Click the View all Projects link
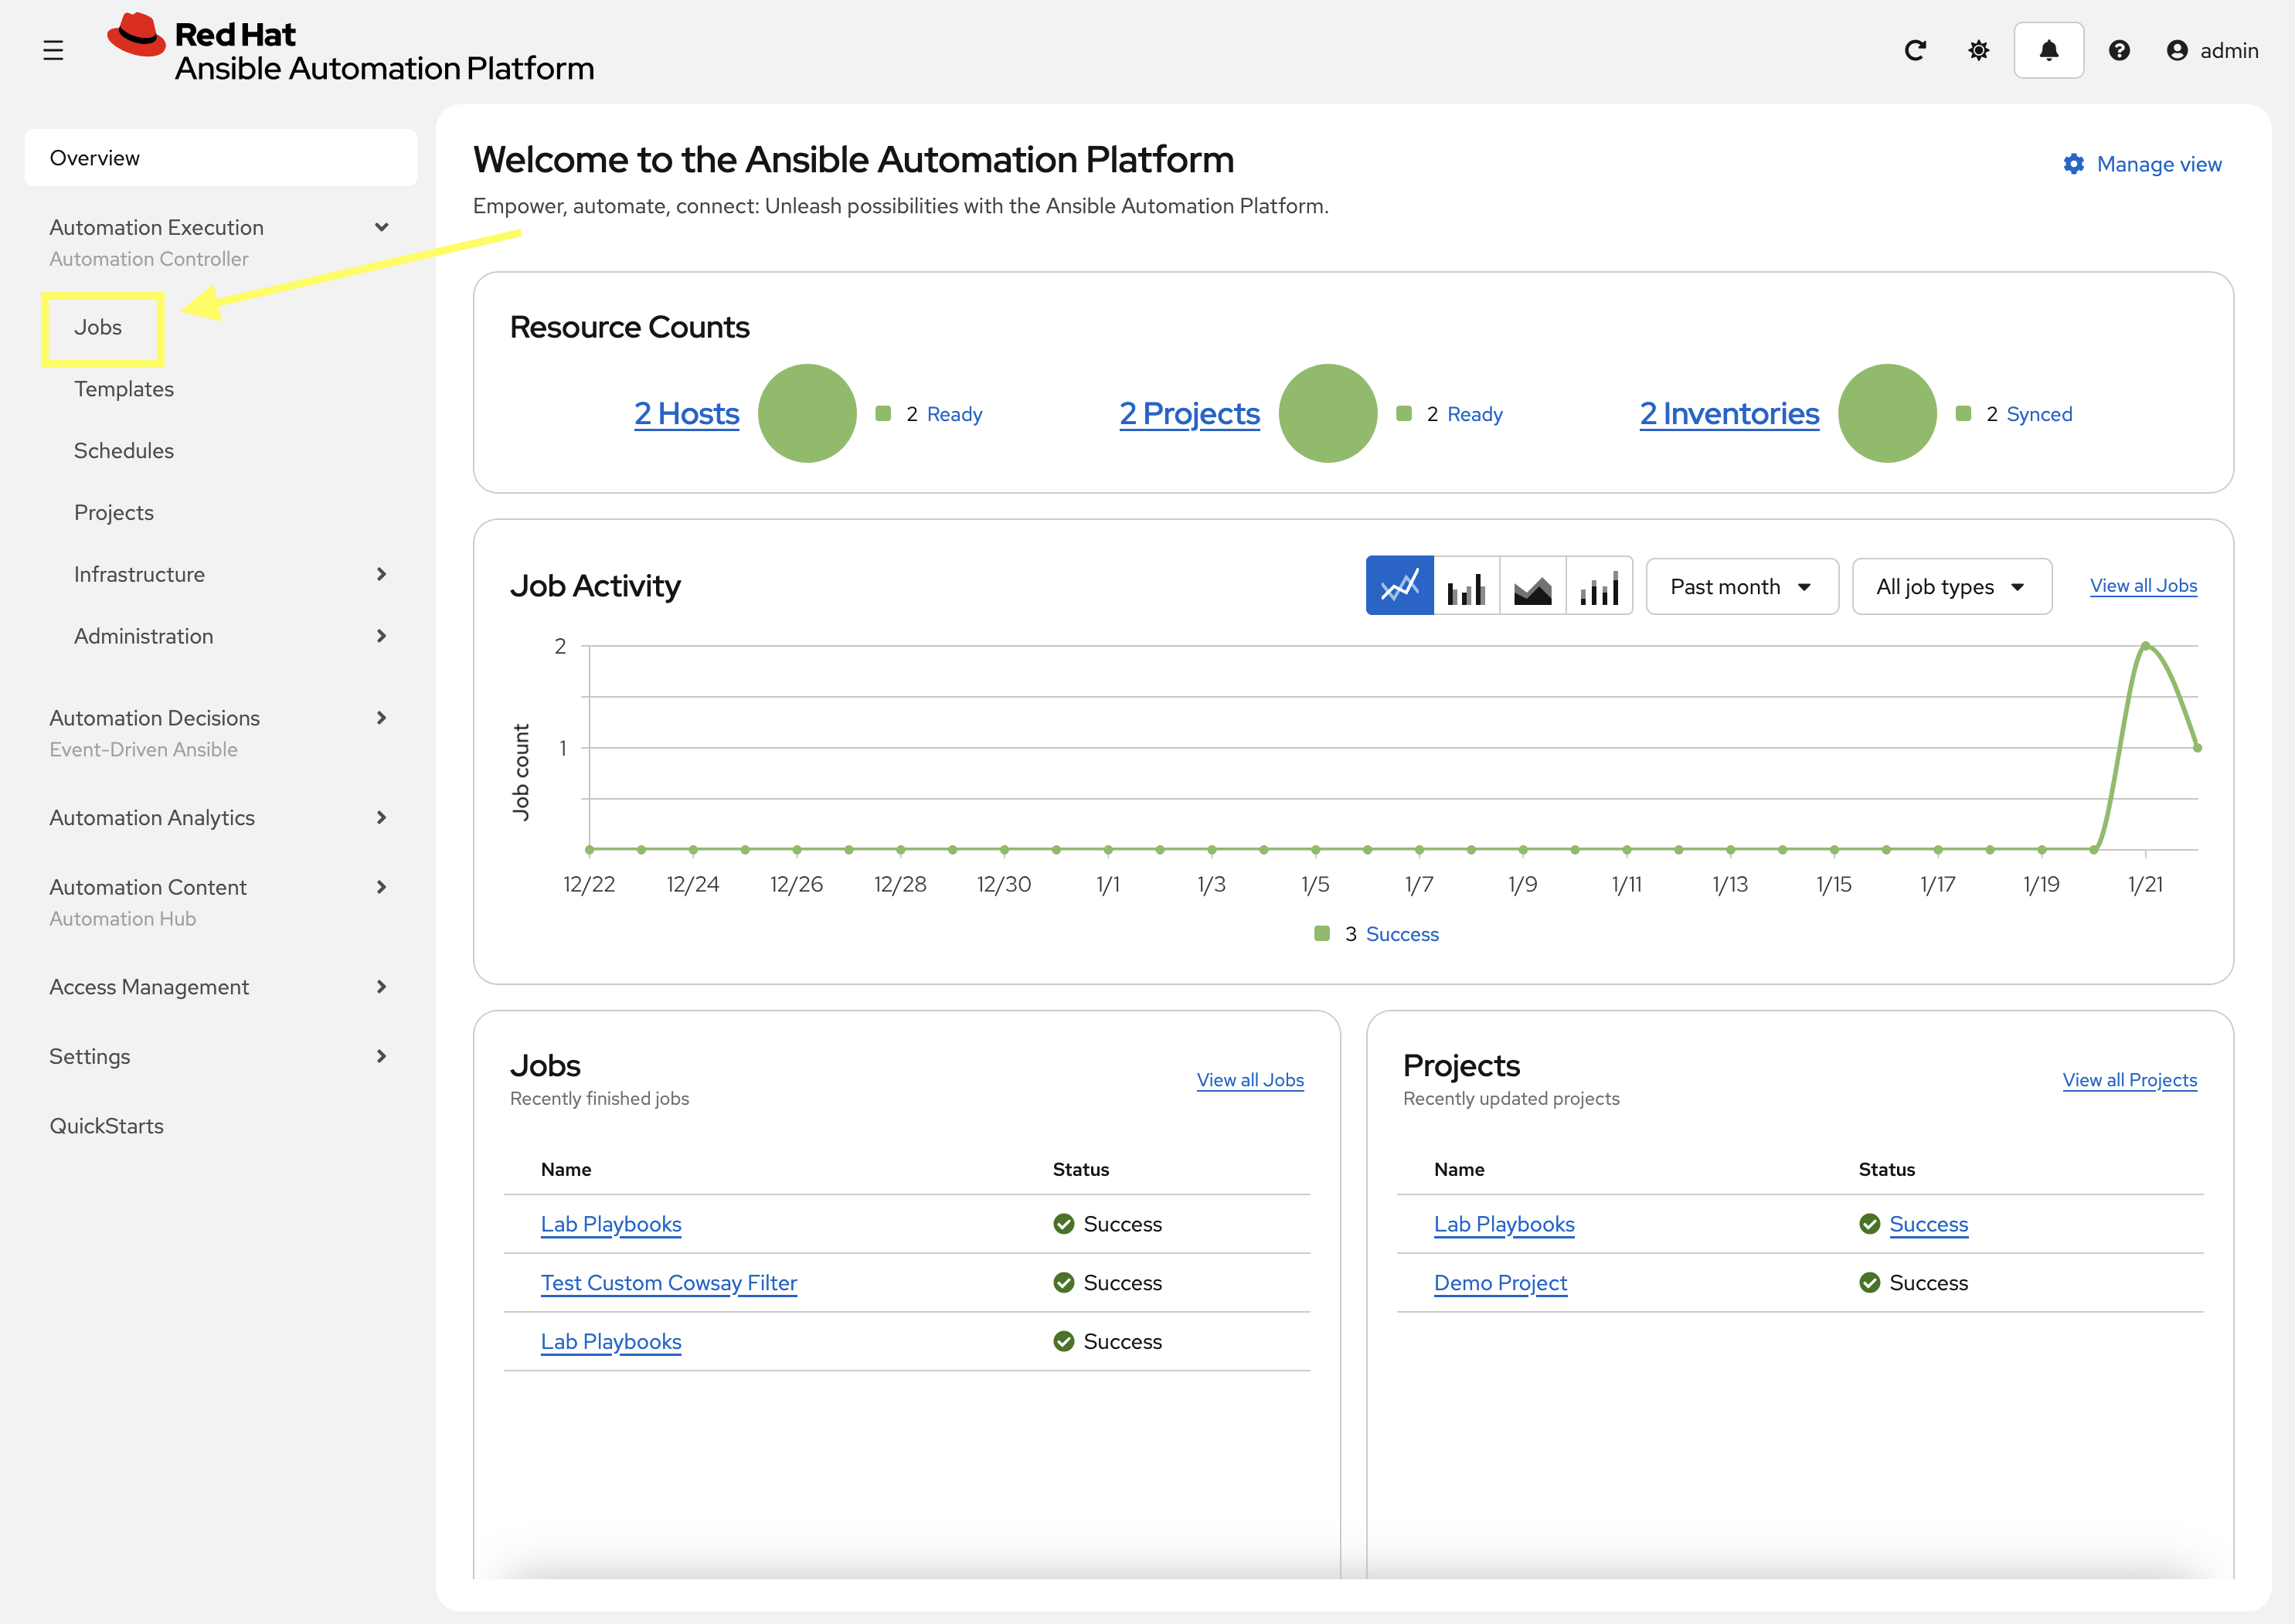The width and height of the screenshot is (2295, 1624). 2129,1080
